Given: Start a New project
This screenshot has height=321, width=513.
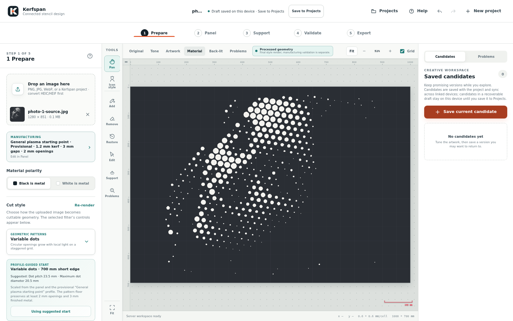Looking at the screenshot, I should pyautogui.click(x=484, y=11).
